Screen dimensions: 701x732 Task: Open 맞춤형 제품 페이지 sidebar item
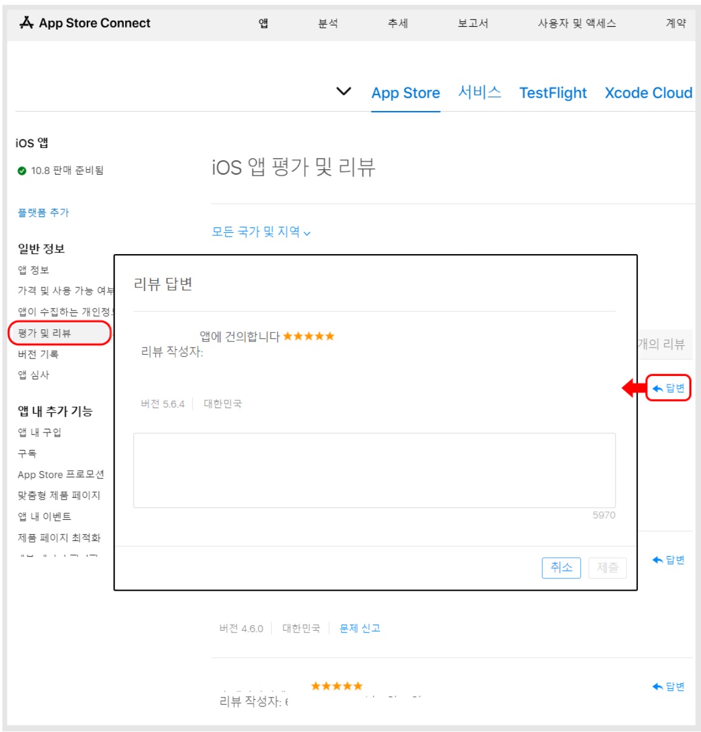coord(59,495)
